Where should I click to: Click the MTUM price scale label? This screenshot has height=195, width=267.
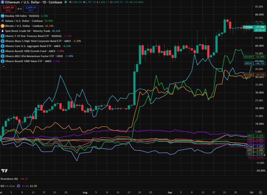[249, 146]
